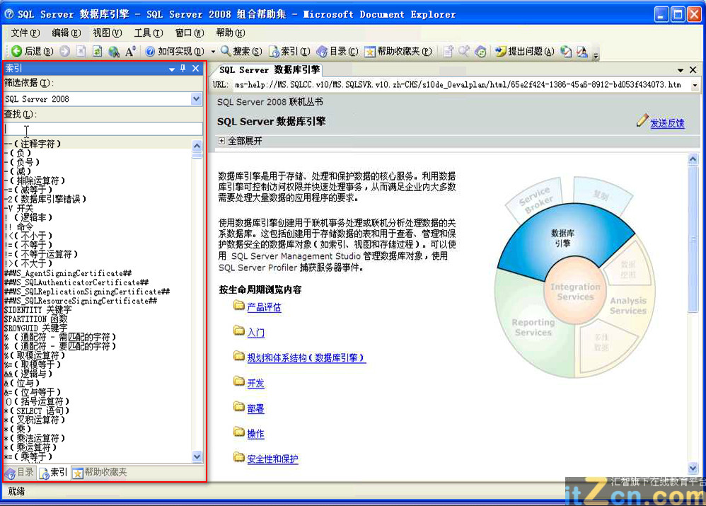Click the 提出问题 (Ask a Question) button
Image resolution: width=706 pixels, height=506 pixels.
click(524, 52)
